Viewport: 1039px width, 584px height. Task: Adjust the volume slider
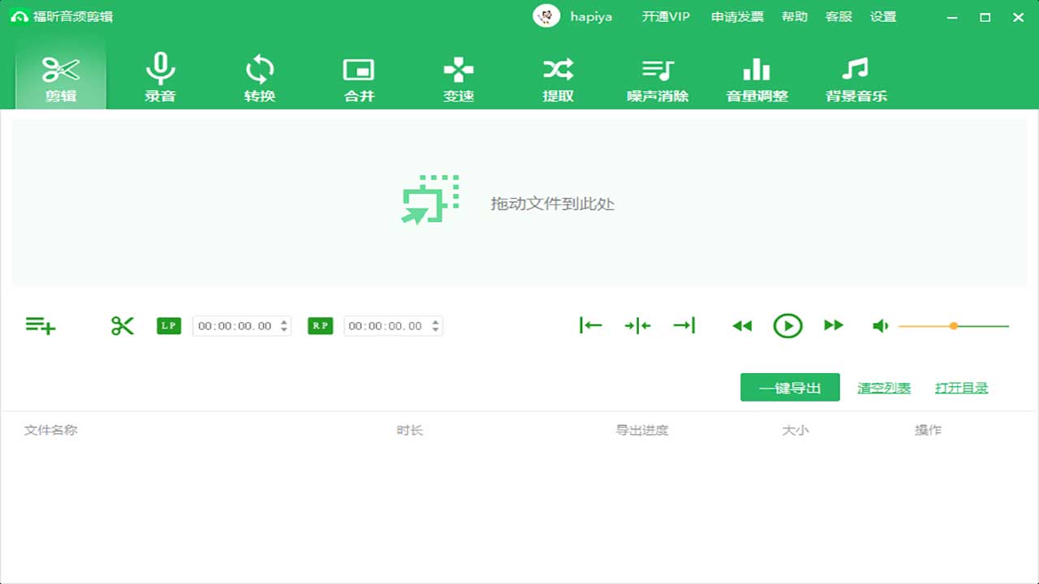click(x=952, y=325)
